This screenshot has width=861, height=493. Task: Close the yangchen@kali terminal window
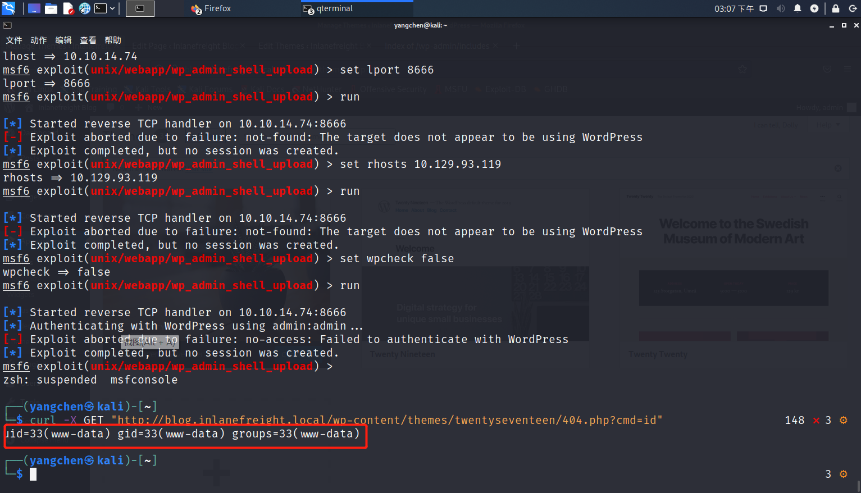(x=856, y=25)
